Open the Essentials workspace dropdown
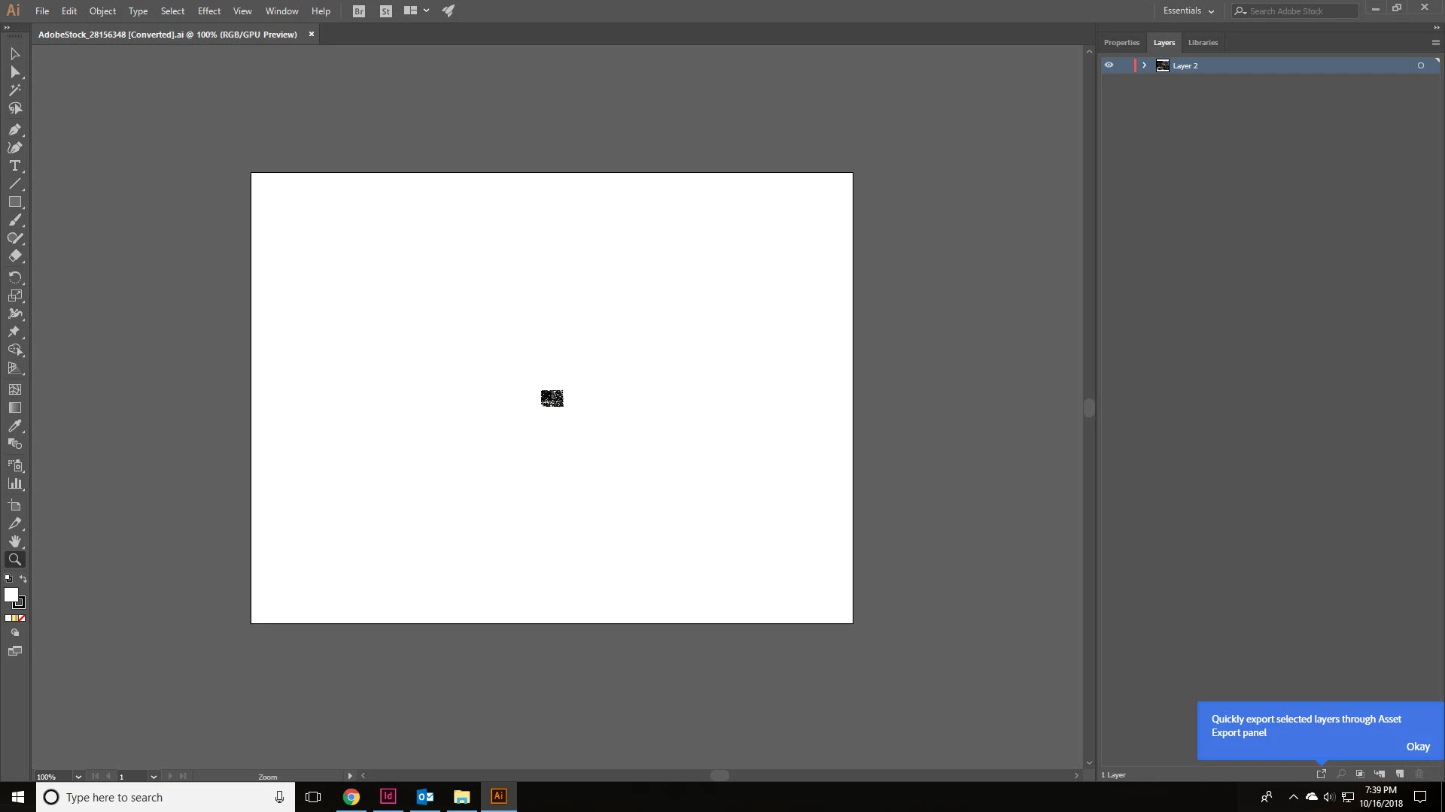 pyautogui.click(x=1188, y=11)
